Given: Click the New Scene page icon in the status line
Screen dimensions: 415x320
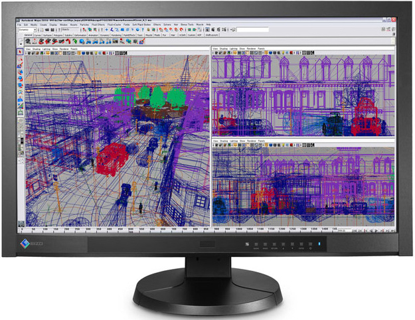Looking at the screenshot, I should tap(42, 30).
